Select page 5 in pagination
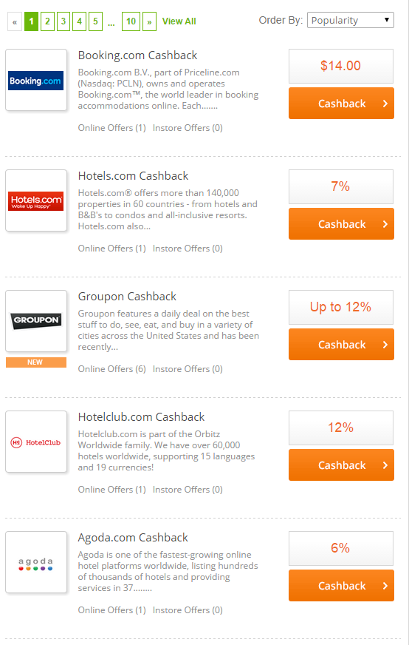This screenshot has height=645, width=409. [x=95, y=21]
